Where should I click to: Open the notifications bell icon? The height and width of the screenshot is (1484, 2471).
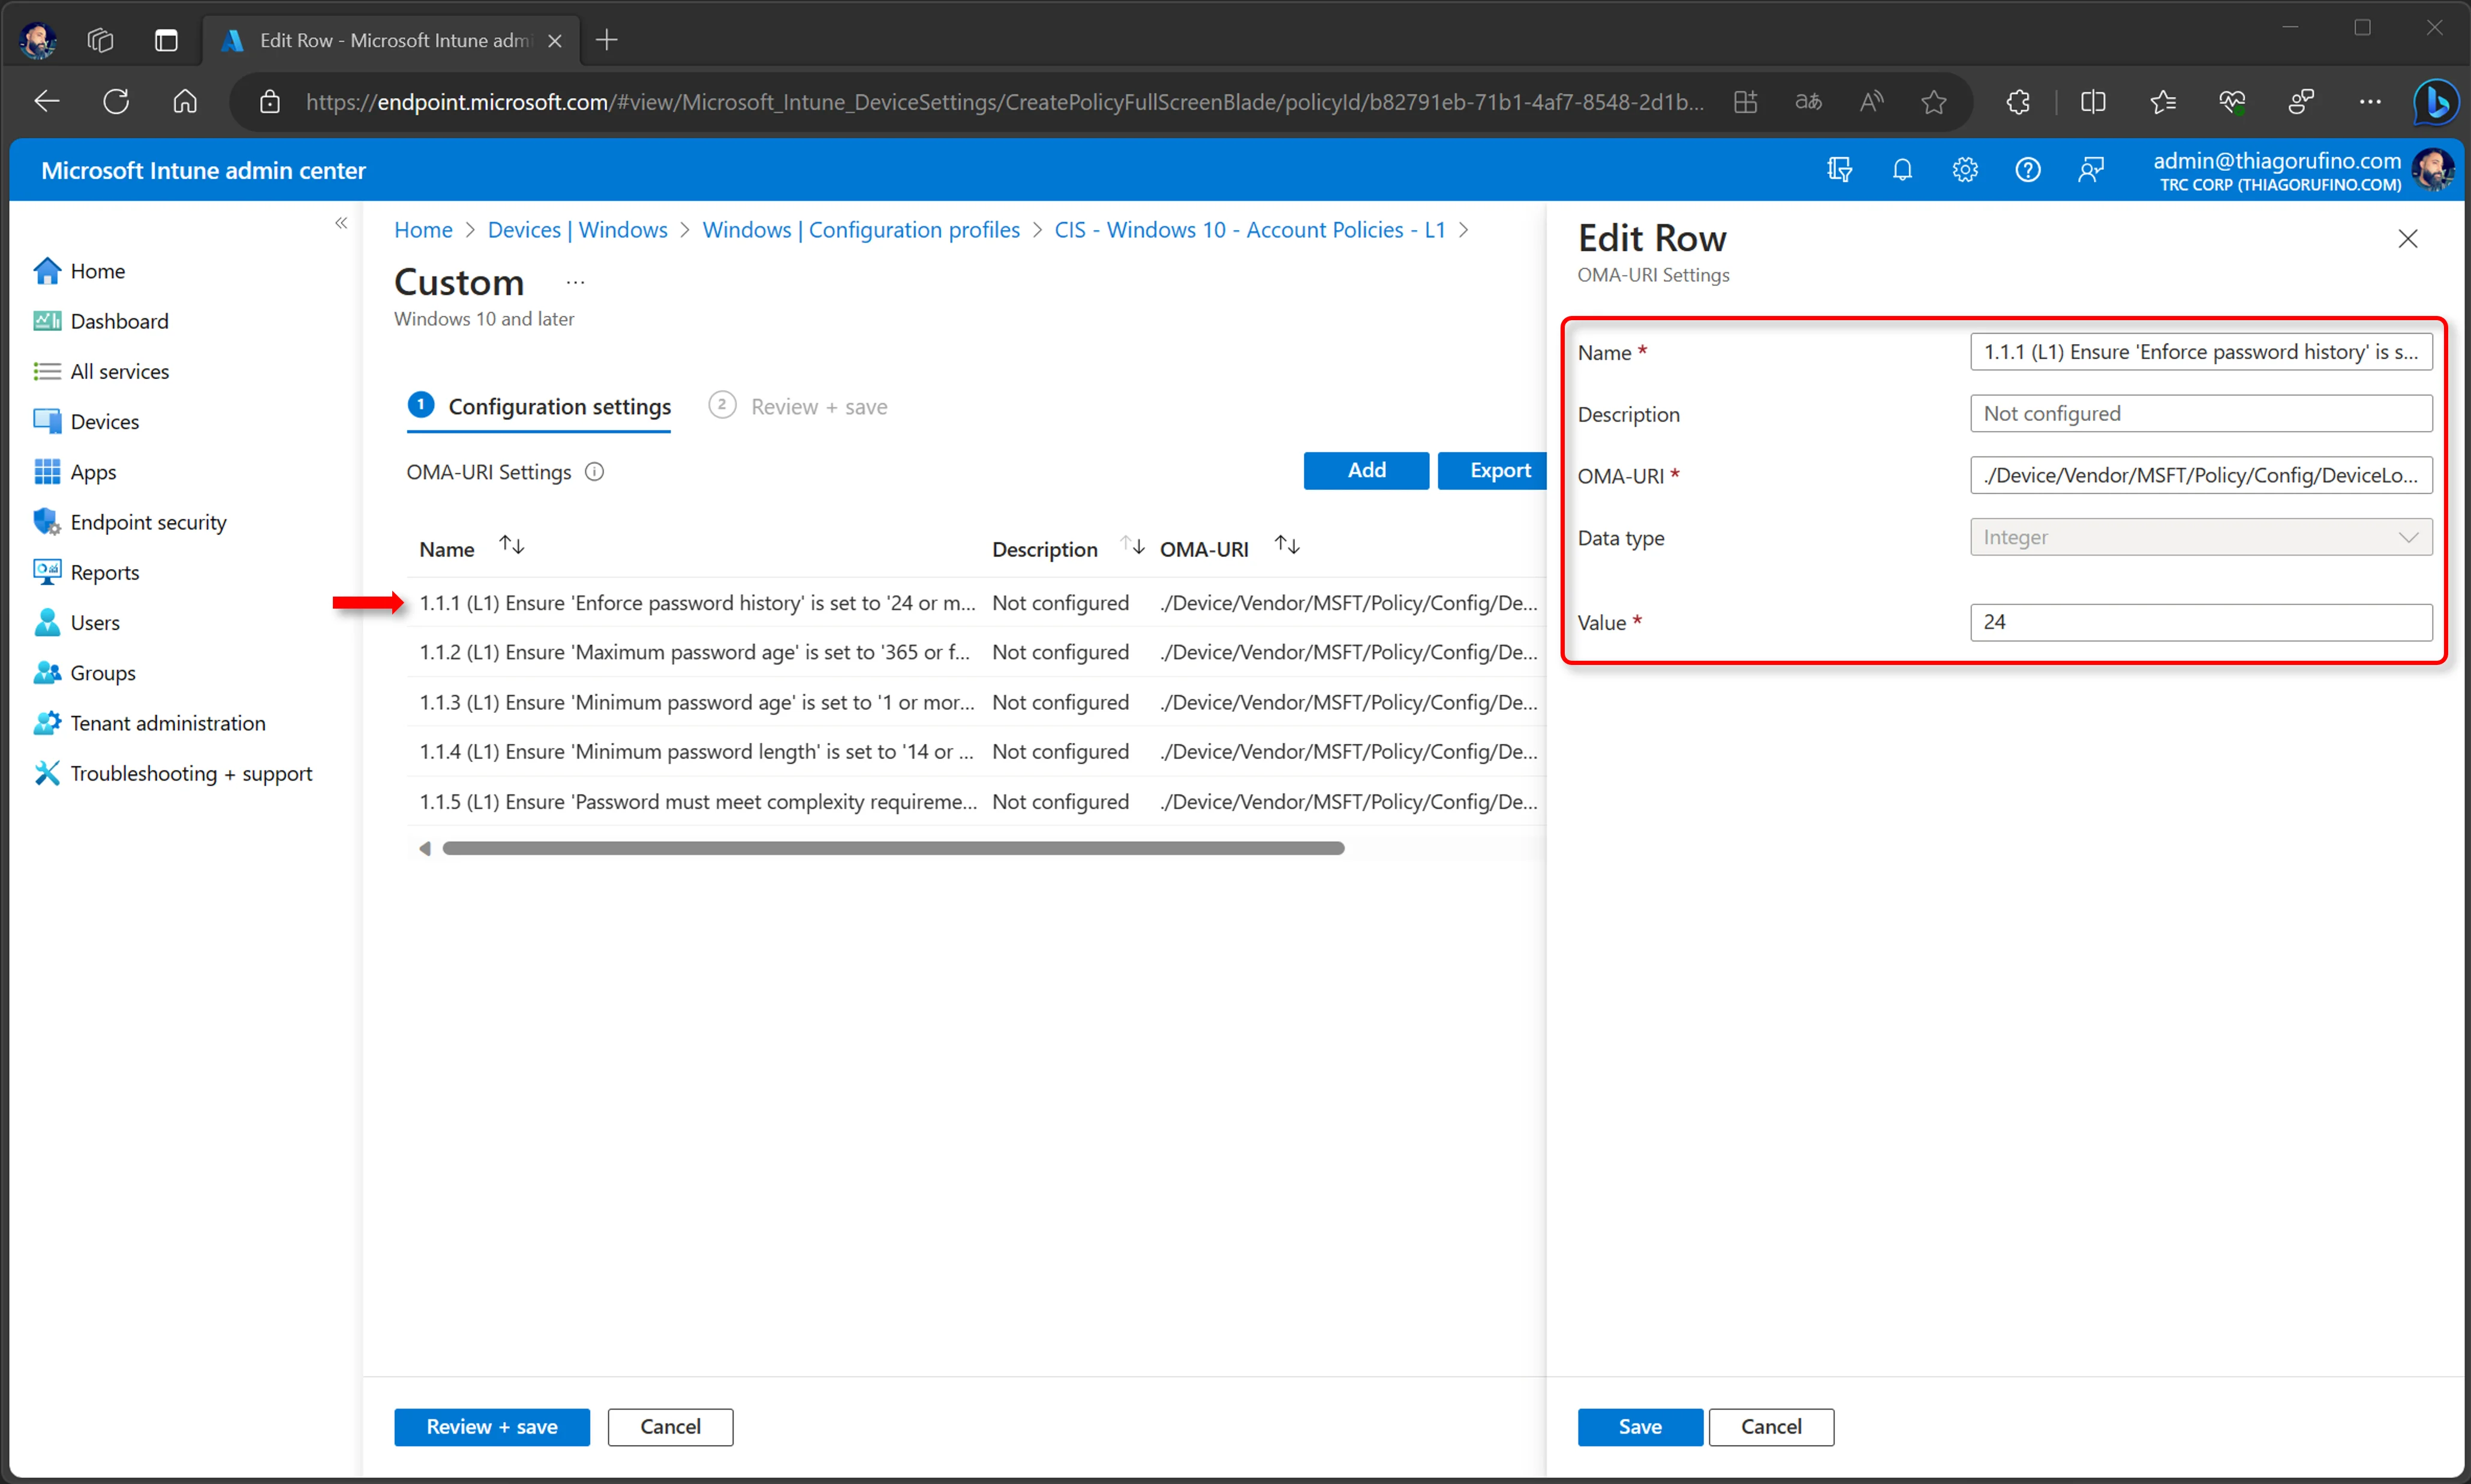click(x=1902, y=170)
